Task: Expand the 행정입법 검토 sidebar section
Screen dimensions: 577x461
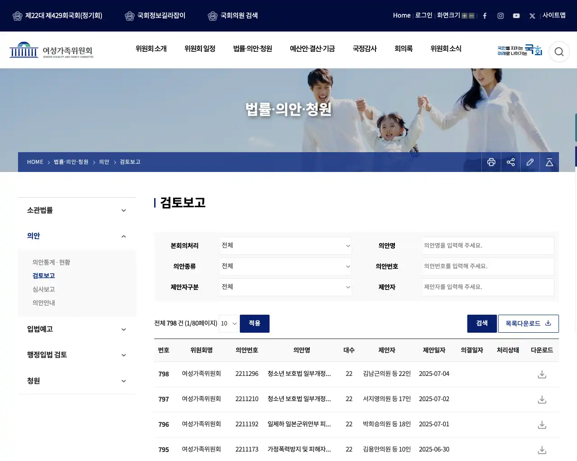Action: click(77, 355)
